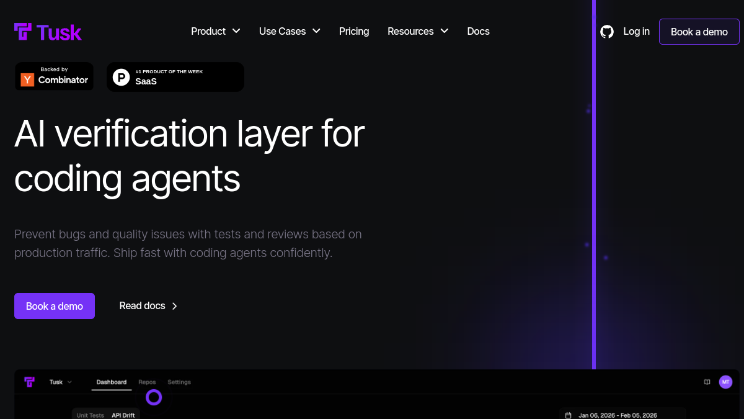Click the Y Combinator badge

click(55, 76)
